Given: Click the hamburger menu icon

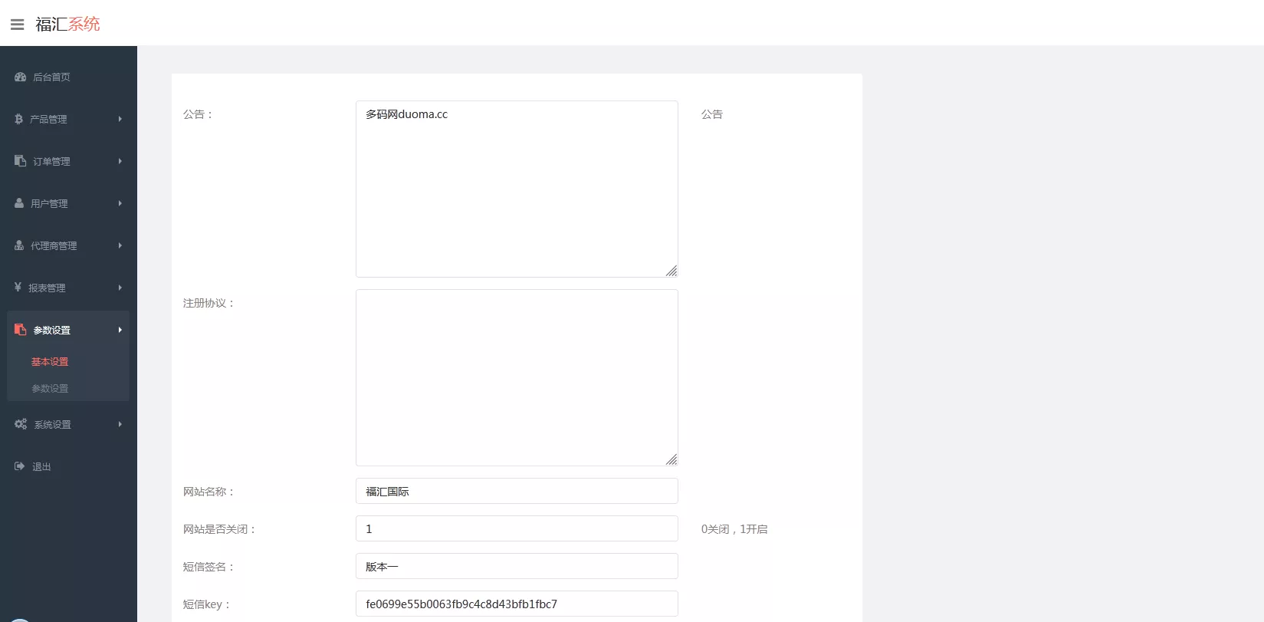Looking at the screenshot, I should (x=17, y=25).
